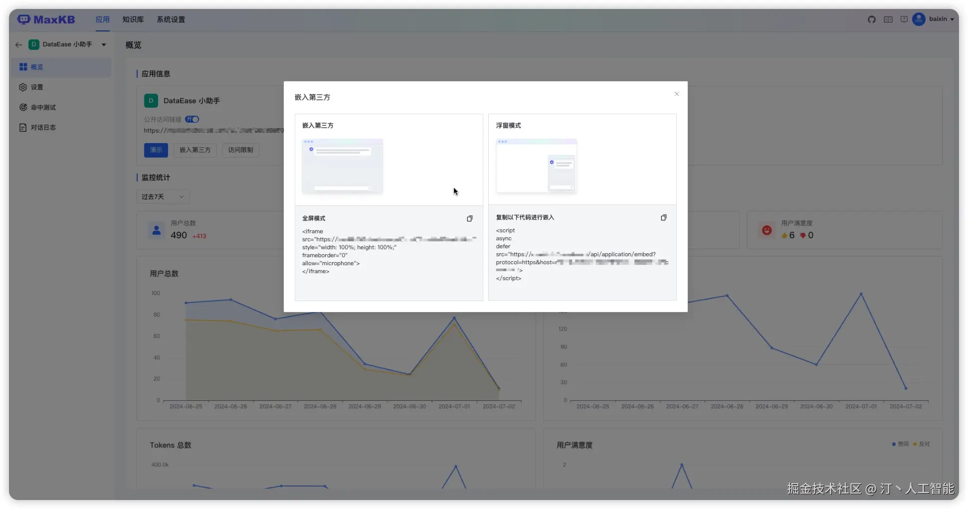Click the 复制以下代码进行嵌入 label

pyautogui.click(x=525, y=217)
